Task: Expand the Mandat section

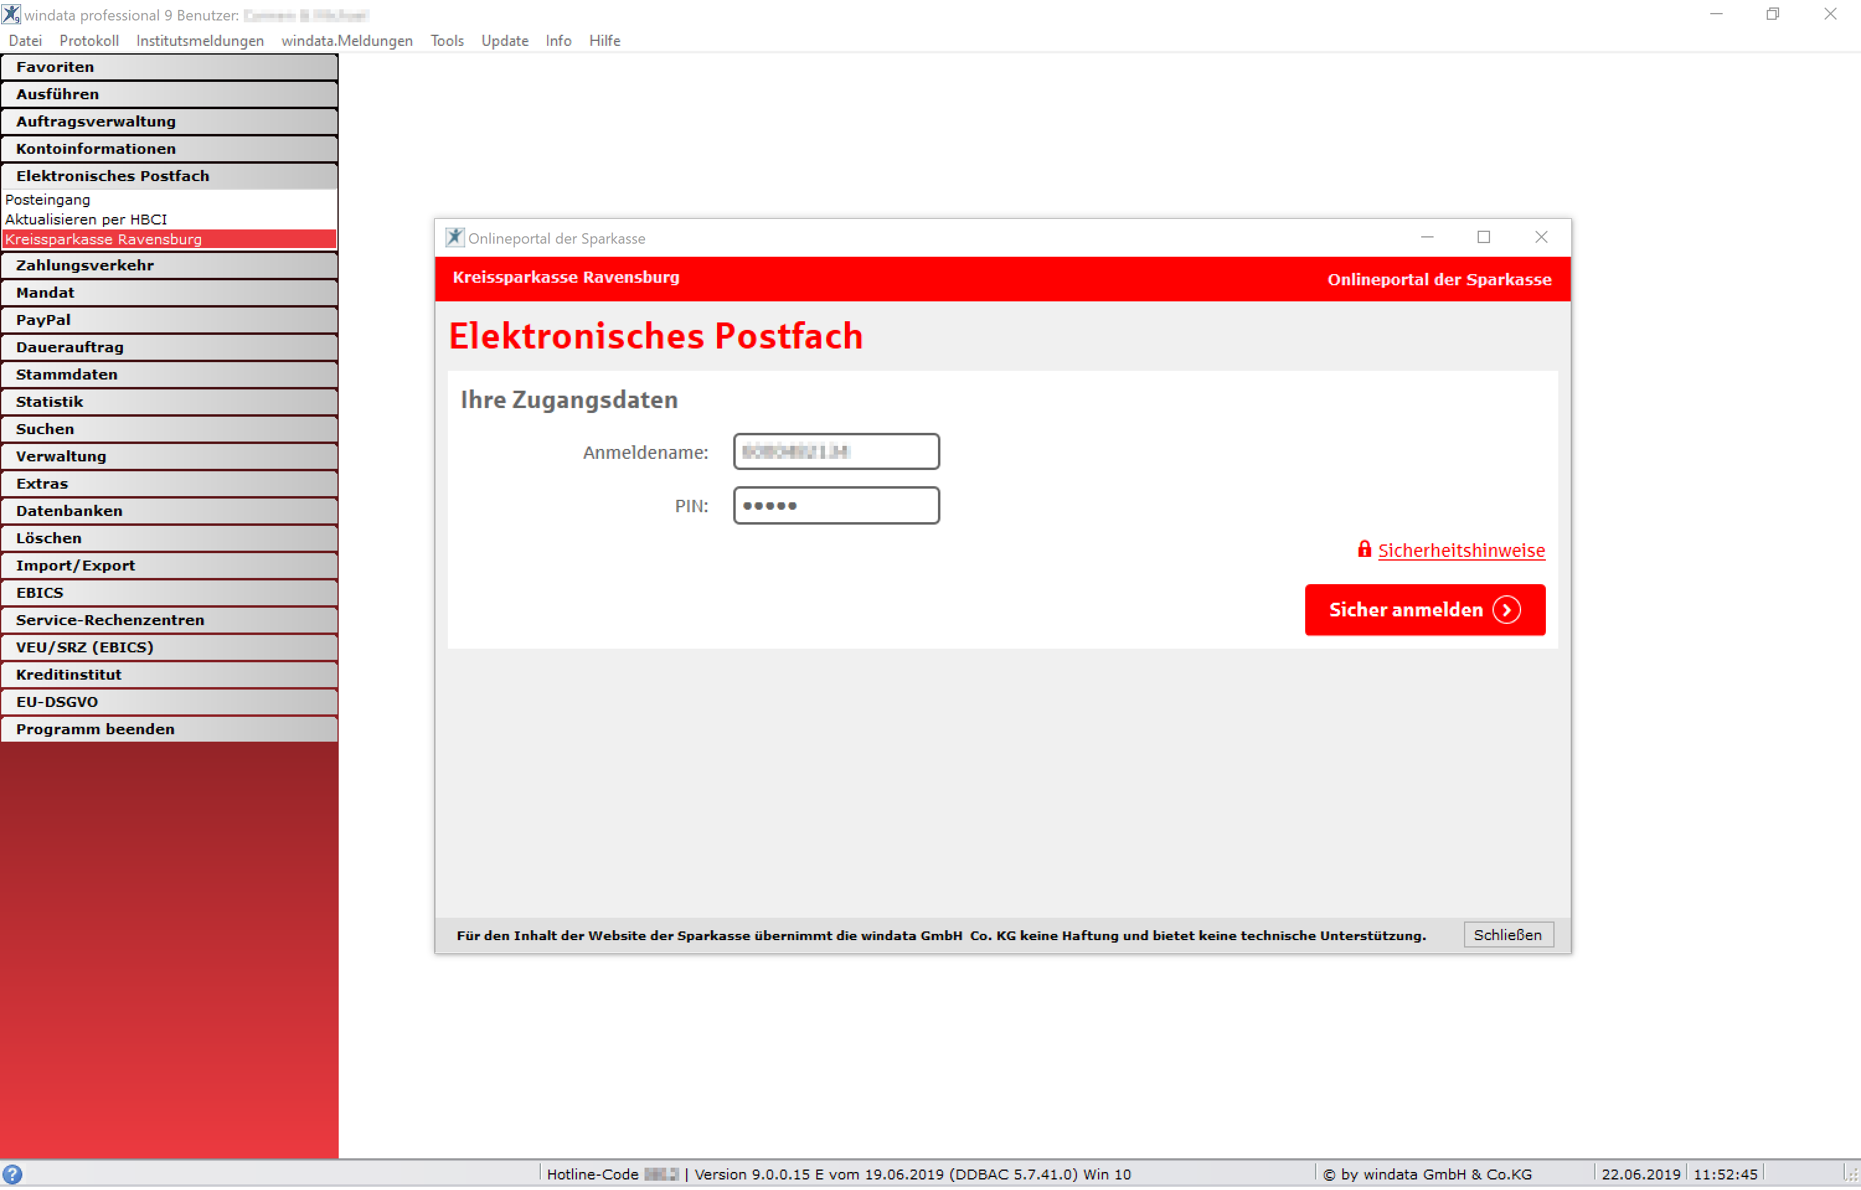Action: click(x=169, y=293)
